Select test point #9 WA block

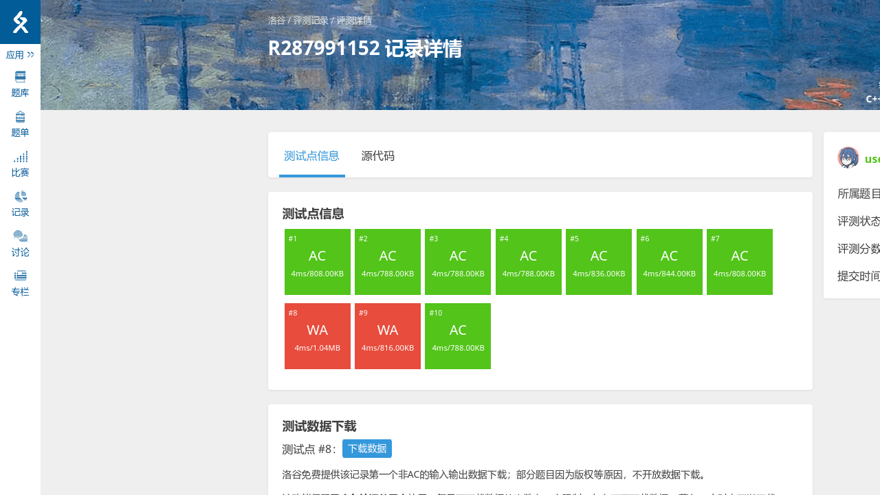click(388, 336)
